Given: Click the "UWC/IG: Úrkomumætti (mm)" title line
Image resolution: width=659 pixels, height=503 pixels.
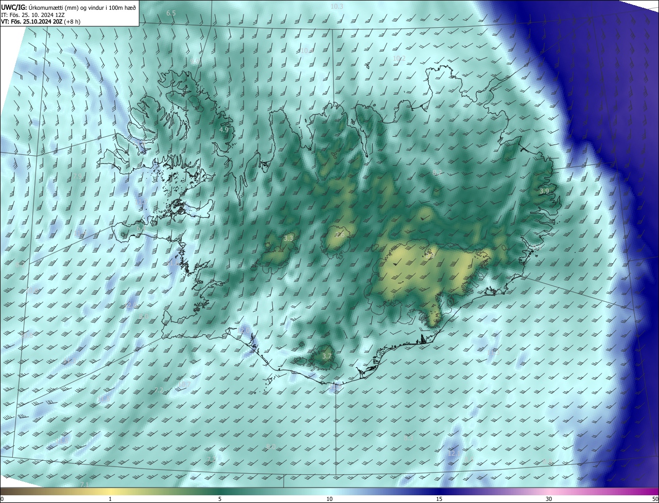Looking at the screenshot, I should 69,7.
